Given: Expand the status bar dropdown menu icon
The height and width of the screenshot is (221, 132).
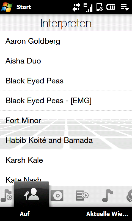Looking at the screenshot, I should click(x=125, y=7).
